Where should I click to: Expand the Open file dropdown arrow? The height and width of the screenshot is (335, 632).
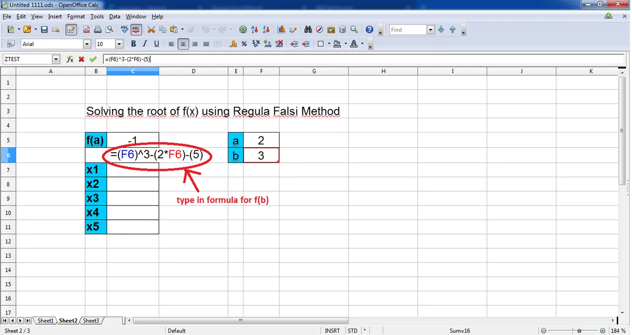pyautogui.click(x=36, y=30)
